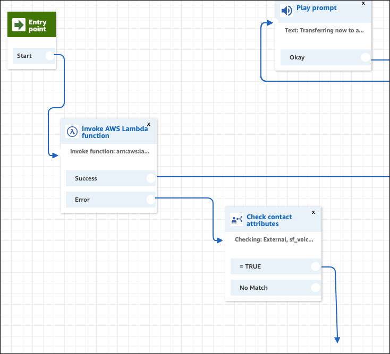Viewport: 390px width, 354px height.
Task: Select the Okay branch label
Action: 297,57
